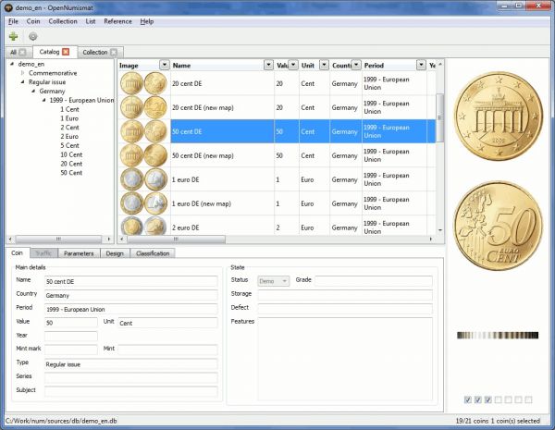Image resolution: width=555 pixels, height=430 pixels.
Task: Open the Period column filter dropdown
Action: point(418,66)
